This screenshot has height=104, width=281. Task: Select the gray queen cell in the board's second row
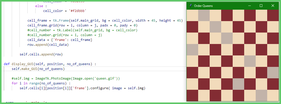tap(215, 27)
